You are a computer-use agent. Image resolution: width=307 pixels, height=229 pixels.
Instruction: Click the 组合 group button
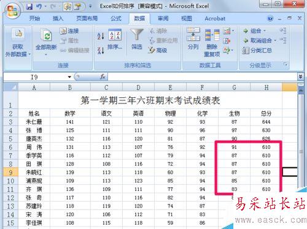click(252, 31)
